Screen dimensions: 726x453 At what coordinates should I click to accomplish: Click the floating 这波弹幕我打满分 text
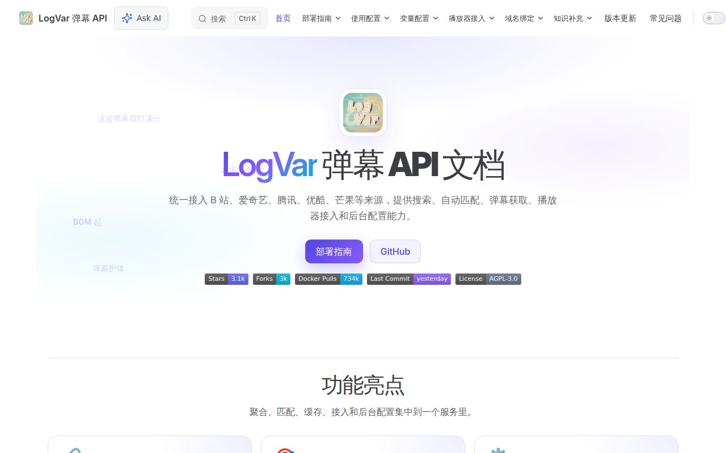click(x=129, y=118)
